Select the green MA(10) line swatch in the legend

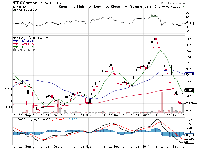(14, 47)
